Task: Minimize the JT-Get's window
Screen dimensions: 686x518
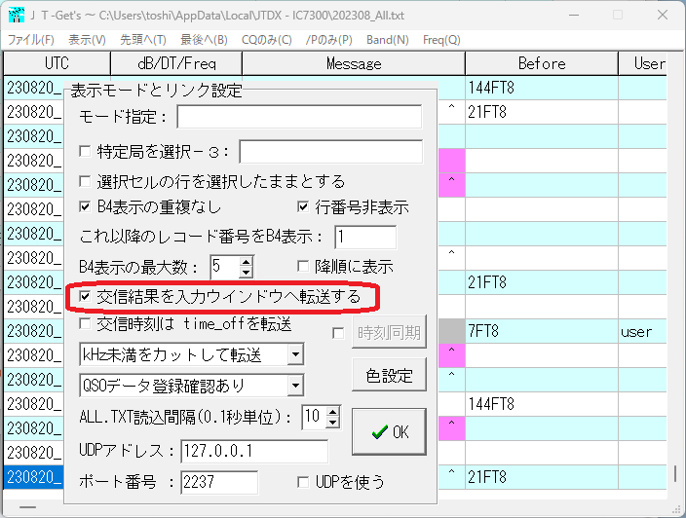Action: [574, 15]
